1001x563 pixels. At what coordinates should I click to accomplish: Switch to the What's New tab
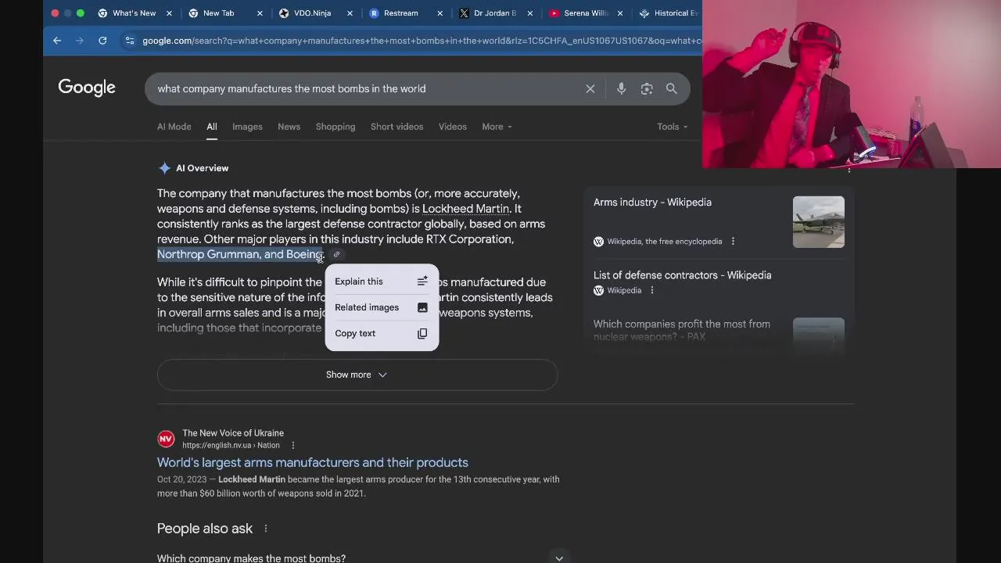click(x=134, y=13)
